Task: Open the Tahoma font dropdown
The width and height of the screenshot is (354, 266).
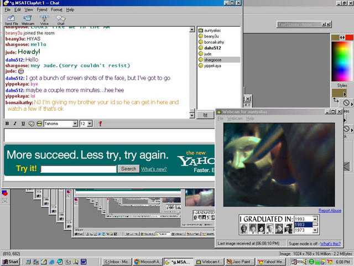Action: 75,124
